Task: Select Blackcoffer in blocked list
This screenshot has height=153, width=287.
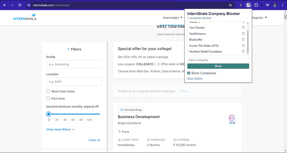Action: tap(196, 39)
